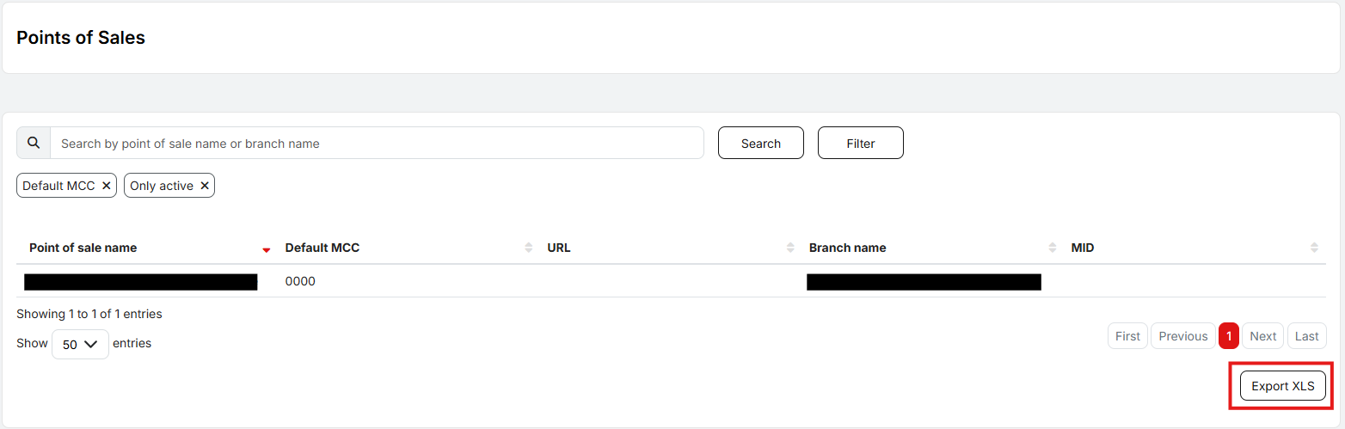Remove the Only active filter tag

[205, 186]
